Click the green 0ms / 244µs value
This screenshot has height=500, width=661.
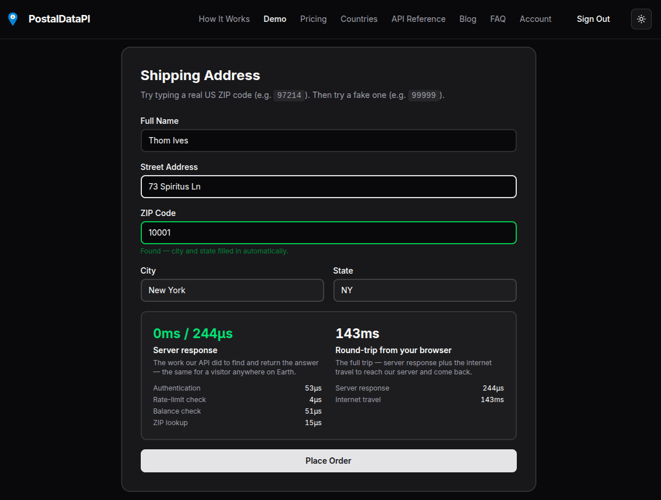[x=193, y=334]
